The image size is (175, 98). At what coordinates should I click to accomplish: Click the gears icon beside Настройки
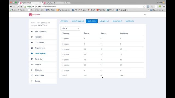(x=32, y=75)
